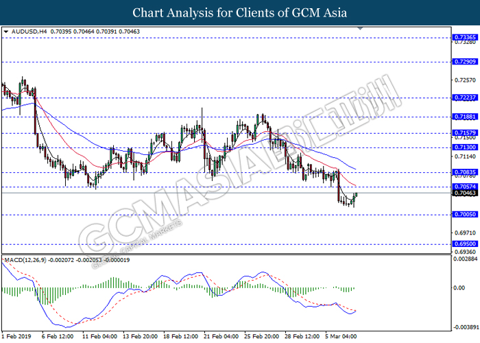Click the 11 Feb 04:00 time label

pyautogui.click(x=99, y=336)
